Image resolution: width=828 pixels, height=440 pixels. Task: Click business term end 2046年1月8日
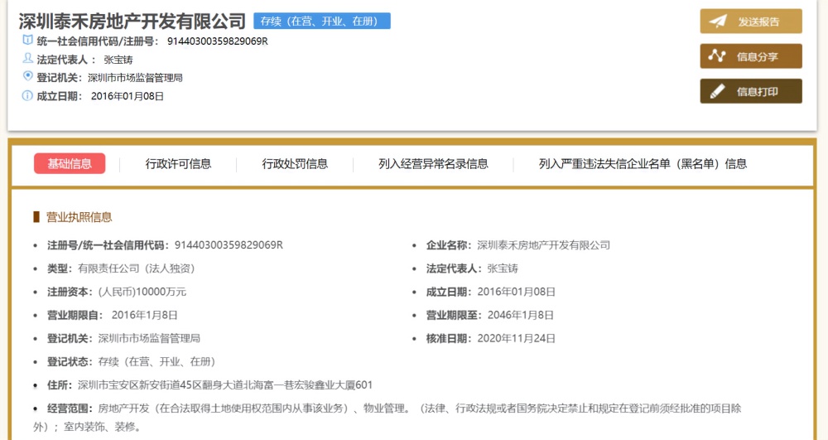[520, 315]
